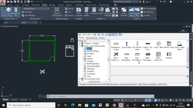
Task: Open the Blocks palette icon
Action: (101, 11)
